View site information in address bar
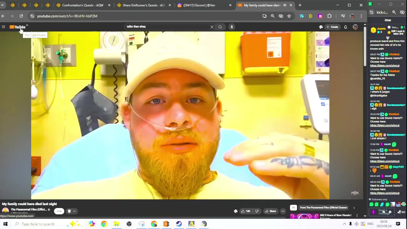Viewport: 407px width, 229px height. pos(32,16)
